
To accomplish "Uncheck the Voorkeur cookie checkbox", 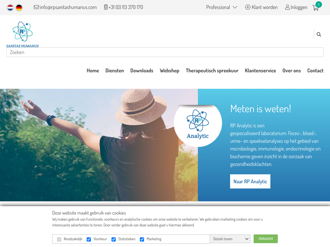I will click(89, 239).
